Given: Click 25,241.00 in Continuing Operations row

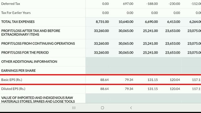Looking at the screenshot, I should click(150, 44).
